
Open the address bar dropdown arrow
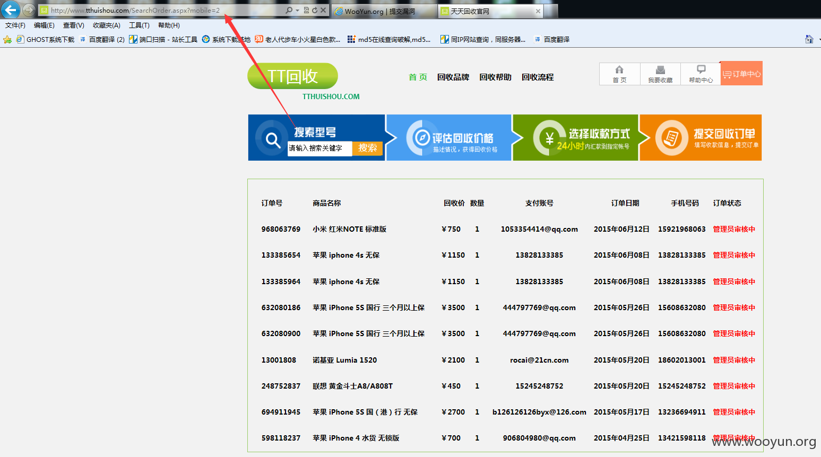297,10
